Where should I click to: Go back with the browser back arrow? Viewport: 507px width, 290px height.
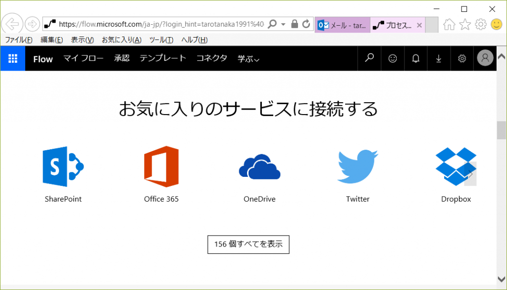click(12, 24)
